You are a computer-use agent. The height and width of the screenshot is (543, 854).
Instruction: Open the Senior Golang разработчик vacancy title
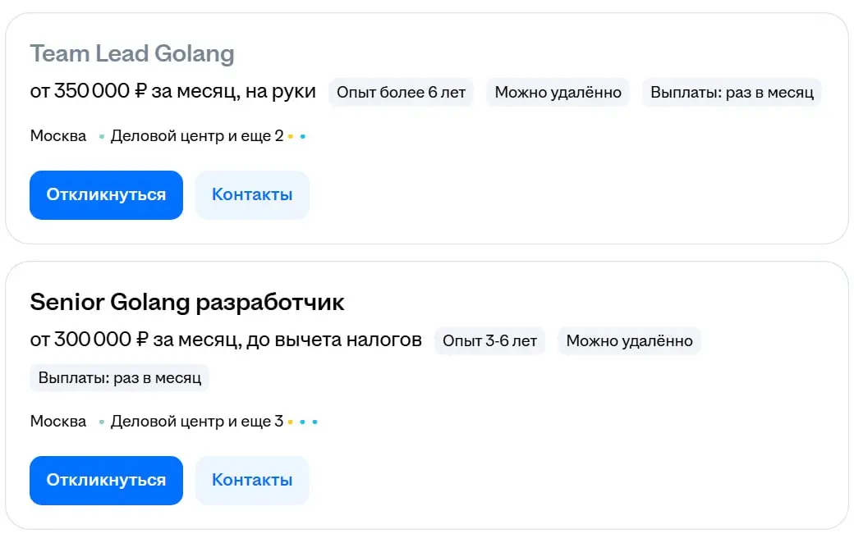click(187, 302)
